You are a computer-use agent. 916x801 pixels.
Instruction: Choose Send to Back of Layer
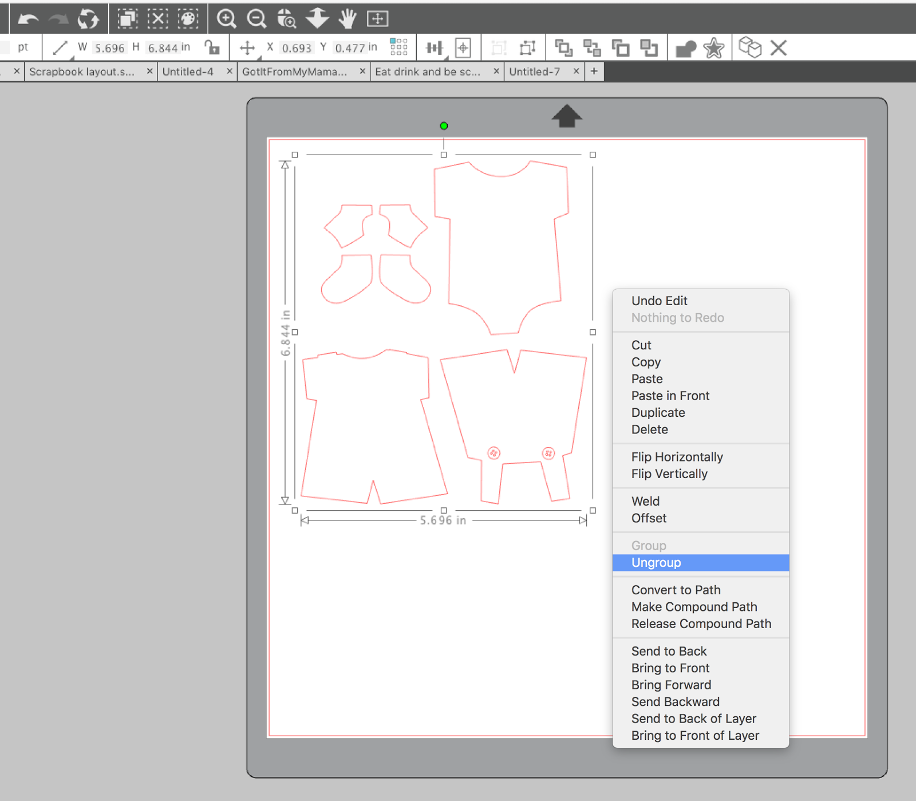click(701, 719)
